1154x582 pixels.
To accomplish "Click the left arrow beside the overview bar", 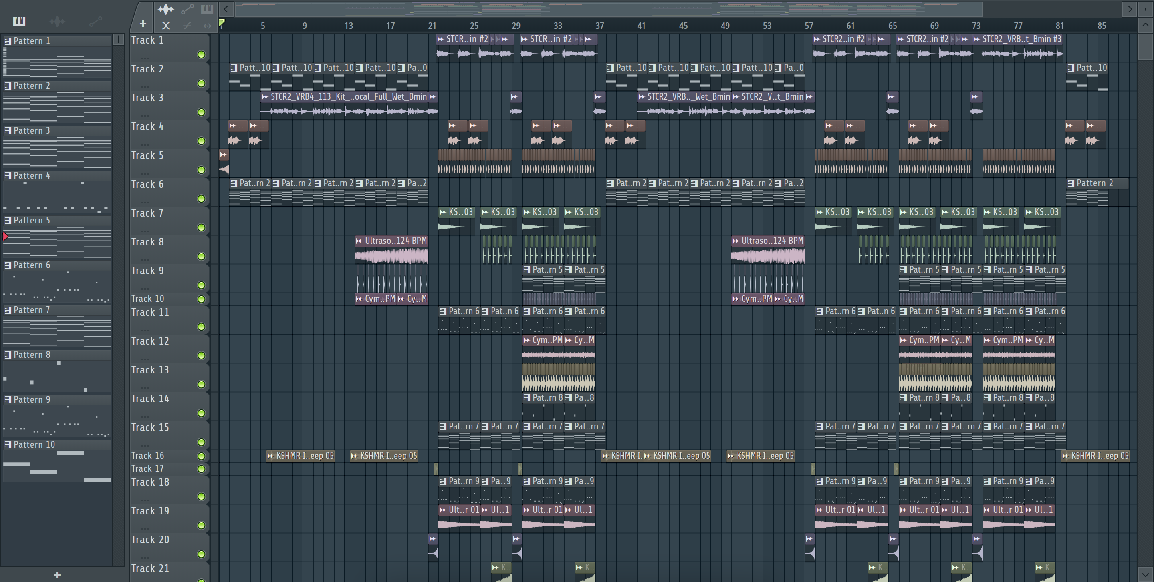I will (226, 9).
